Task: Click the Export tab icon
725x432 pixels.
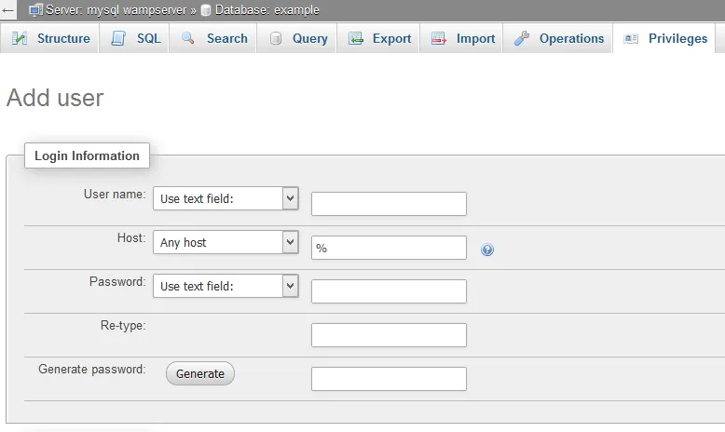Action: 355,39
